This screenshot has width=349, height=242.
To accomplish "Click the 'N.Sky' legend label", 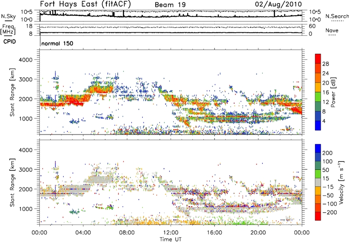I will pyautogui.click(x=8, y=16).
